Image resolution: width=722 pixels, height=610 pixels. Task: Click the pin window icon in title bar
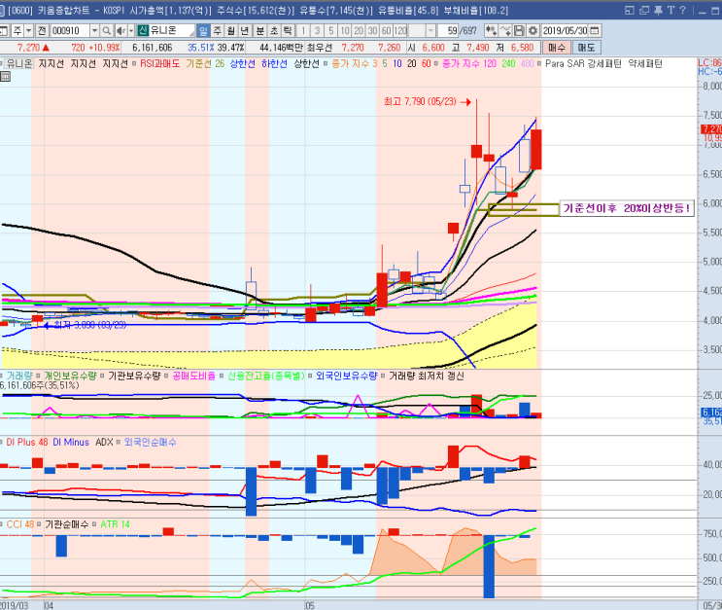pos(659,10)
